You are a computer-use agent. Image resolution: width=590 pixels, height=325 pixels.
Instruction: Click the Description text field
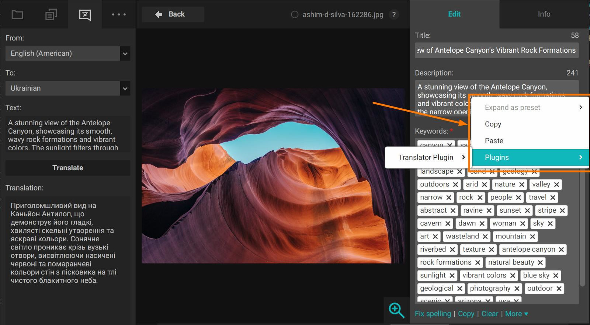tap(497, 98)
